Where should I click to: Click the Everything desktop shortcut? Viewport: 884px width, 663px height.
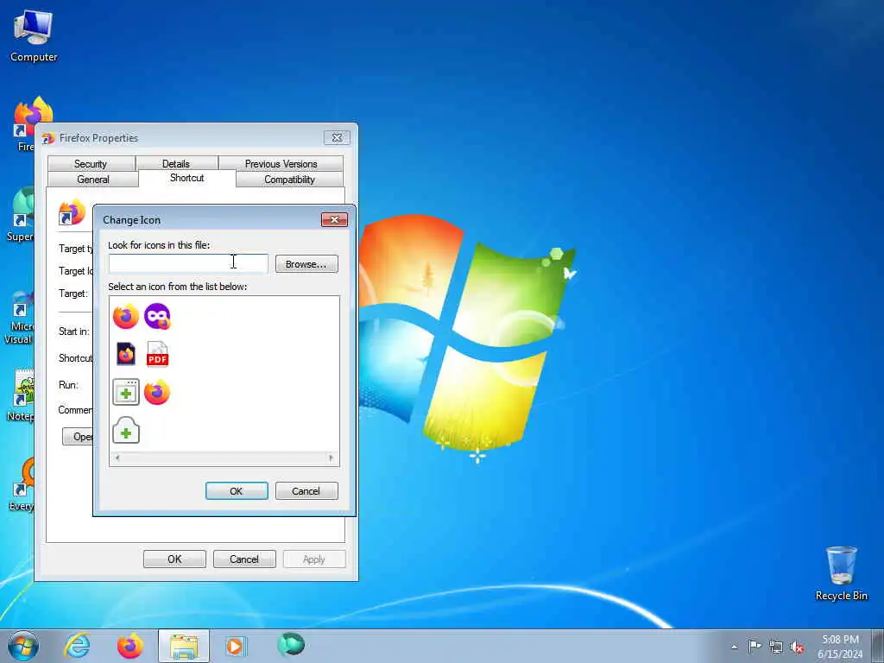point(22,485)
